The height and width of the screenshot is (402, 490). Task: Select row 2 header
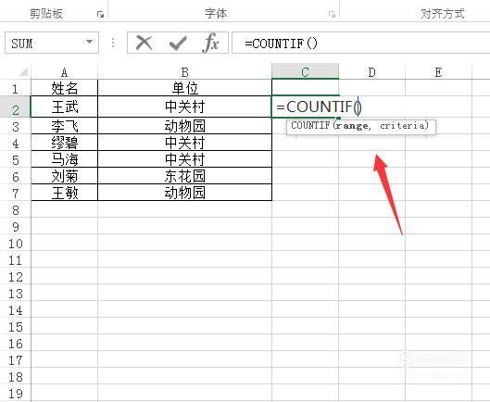tap(16, 107)
